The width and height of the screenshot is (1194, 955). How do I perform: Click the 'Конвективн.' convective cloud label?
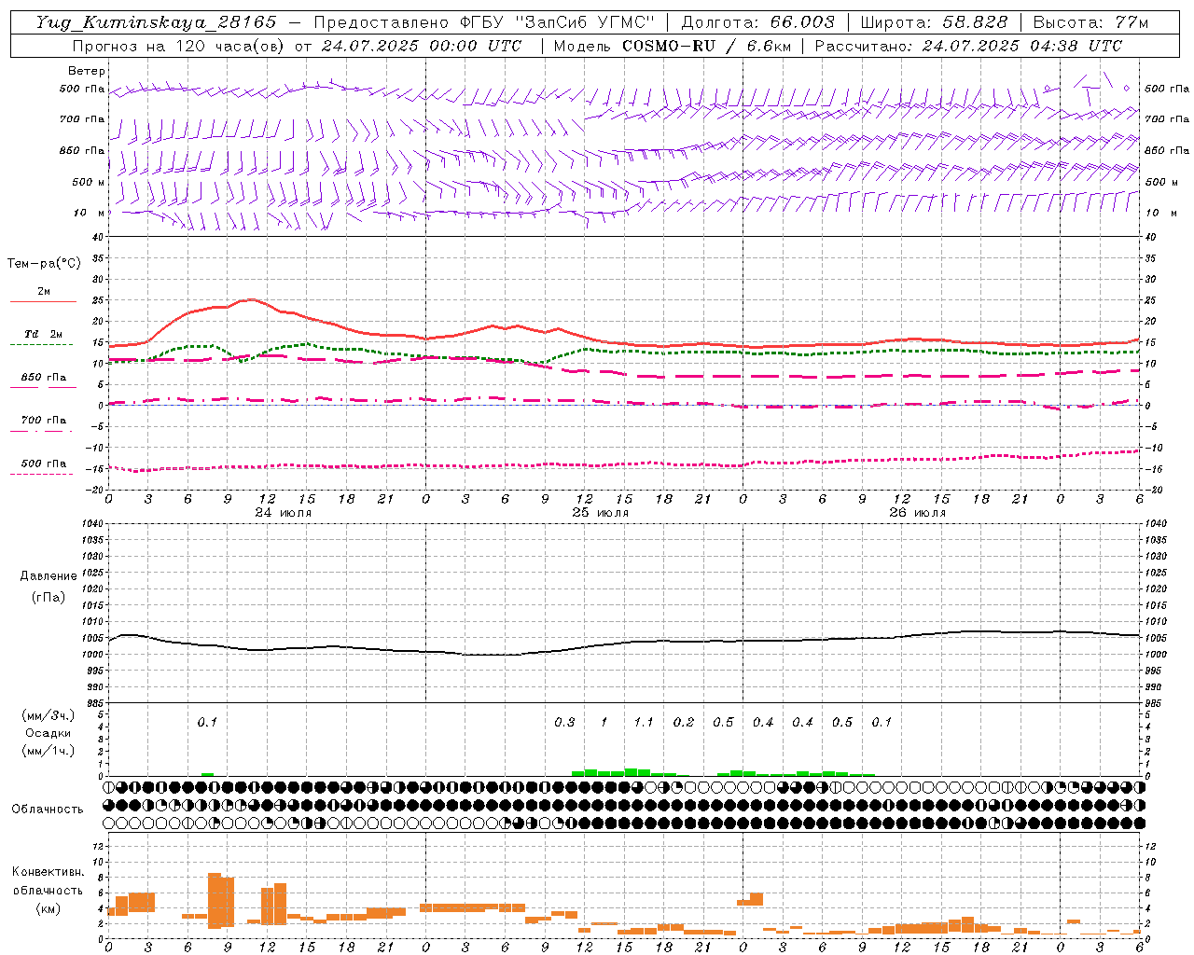49,872
